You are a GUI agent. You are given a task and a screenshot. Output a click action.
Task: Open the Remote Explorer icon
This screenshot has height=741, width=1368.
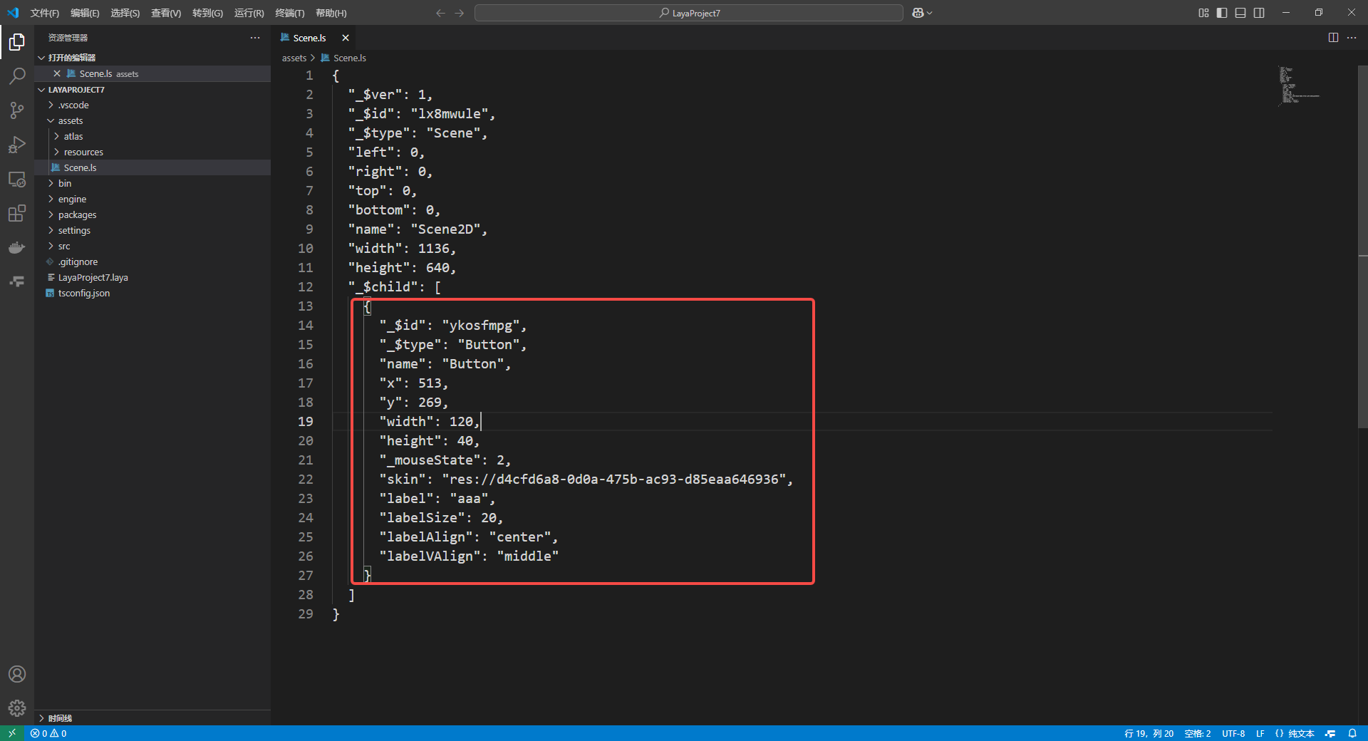click(17, 179)
